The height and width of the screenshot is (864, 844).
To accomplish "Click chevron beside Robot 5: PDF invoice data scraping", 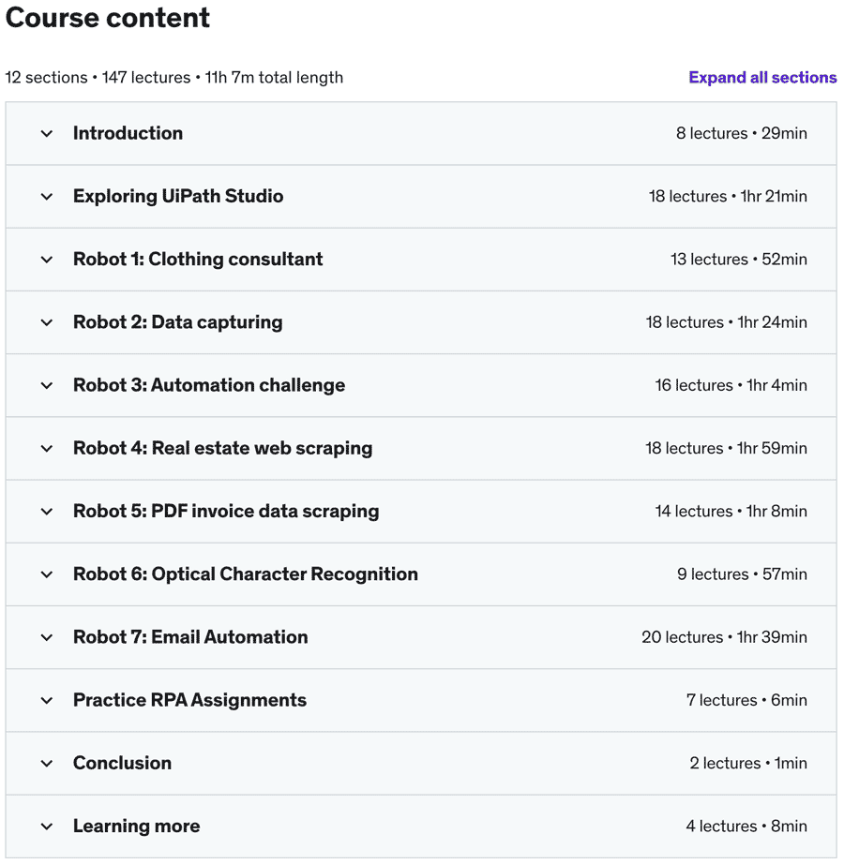I will [47, 512].
